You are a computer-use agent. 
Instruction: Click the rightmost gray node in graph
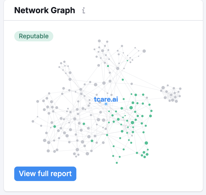point(180,89)
